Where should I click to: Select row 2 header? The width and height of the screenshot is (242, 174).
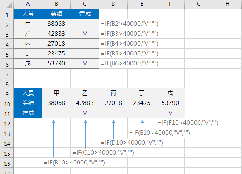(x=7, y=25)
